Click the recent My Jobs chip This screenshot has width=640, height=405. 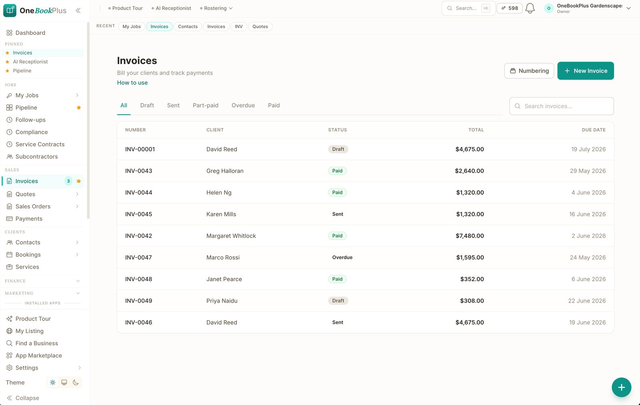(x=132, y=27)
